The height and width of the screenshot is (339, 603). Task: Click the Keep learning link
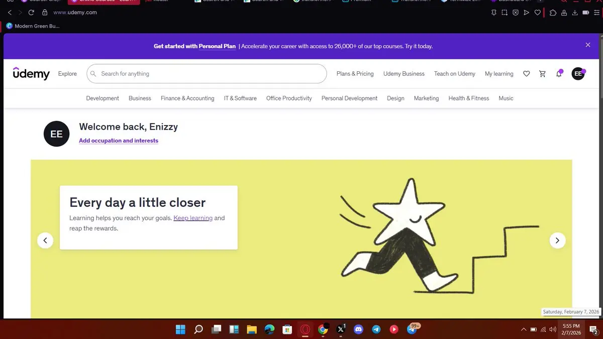click(x=193, y=218)
